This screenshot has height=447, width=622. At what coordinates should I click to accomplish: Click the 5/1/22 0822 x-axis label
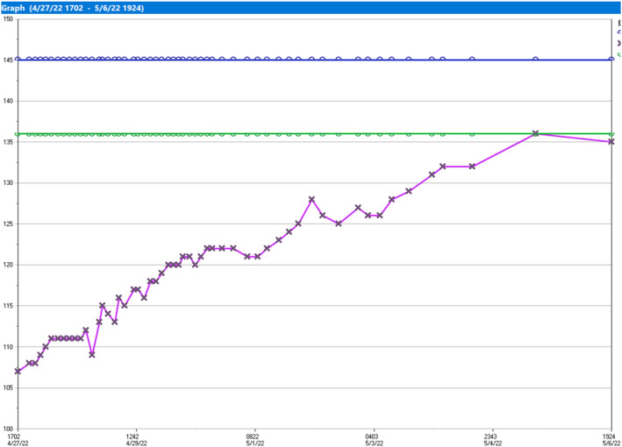(253, 439)
